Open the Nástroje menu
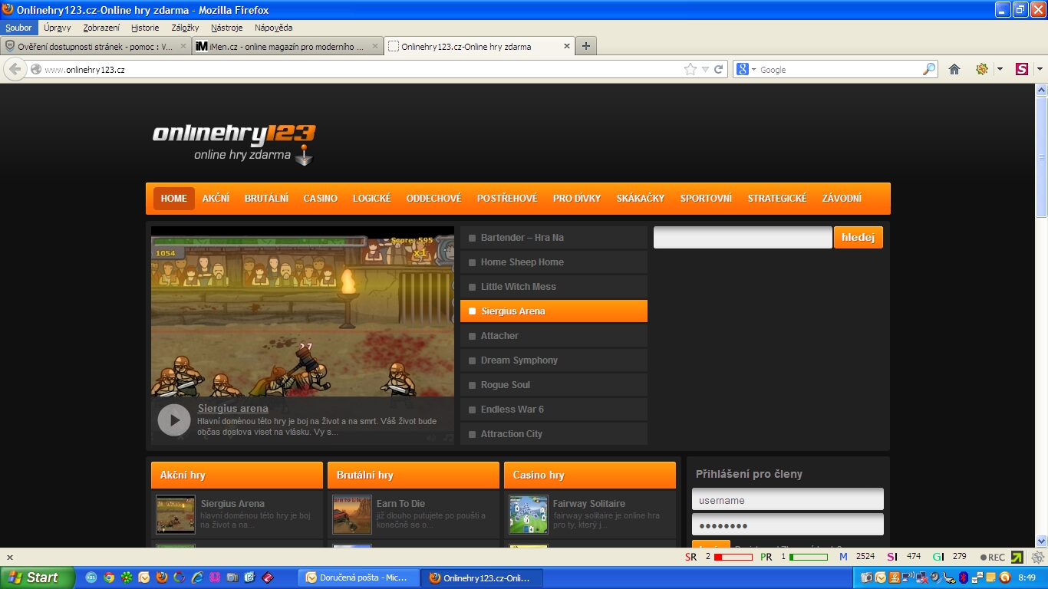Viewport: 1048px width, 589px height. coord(227,28)
